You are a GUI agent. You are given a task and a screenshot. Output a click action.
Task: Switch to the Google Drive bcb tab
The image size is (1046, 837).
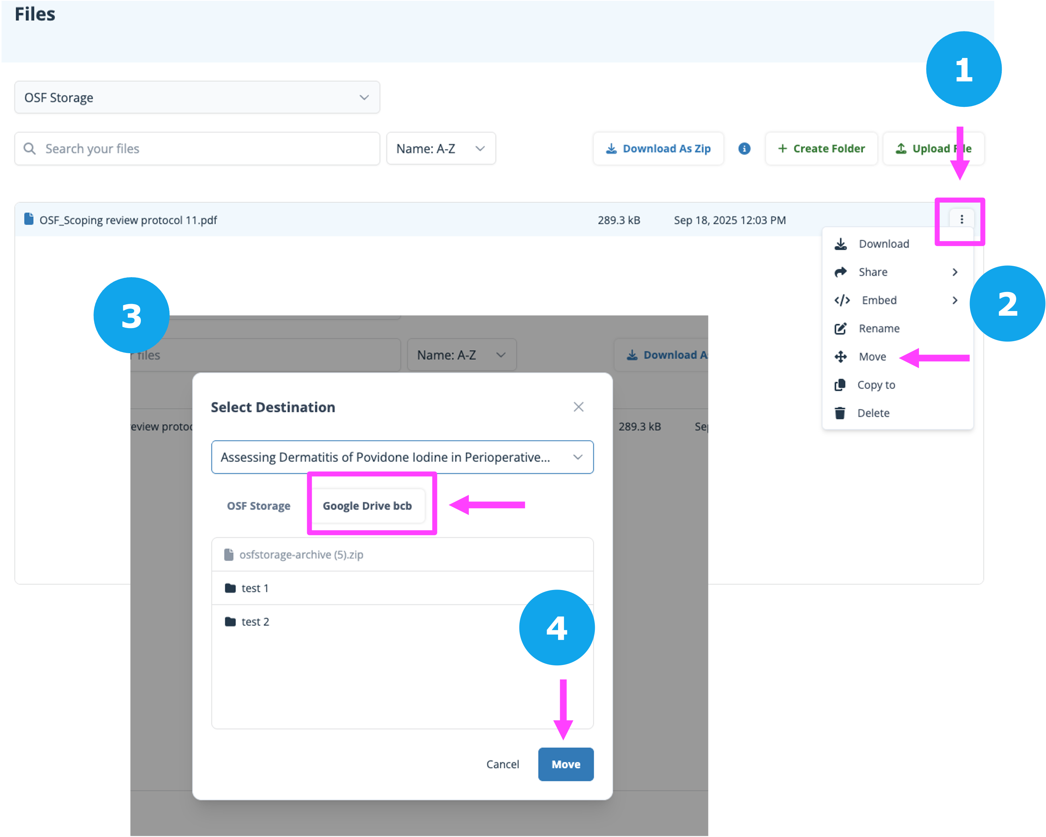click(x=367, y=506)
